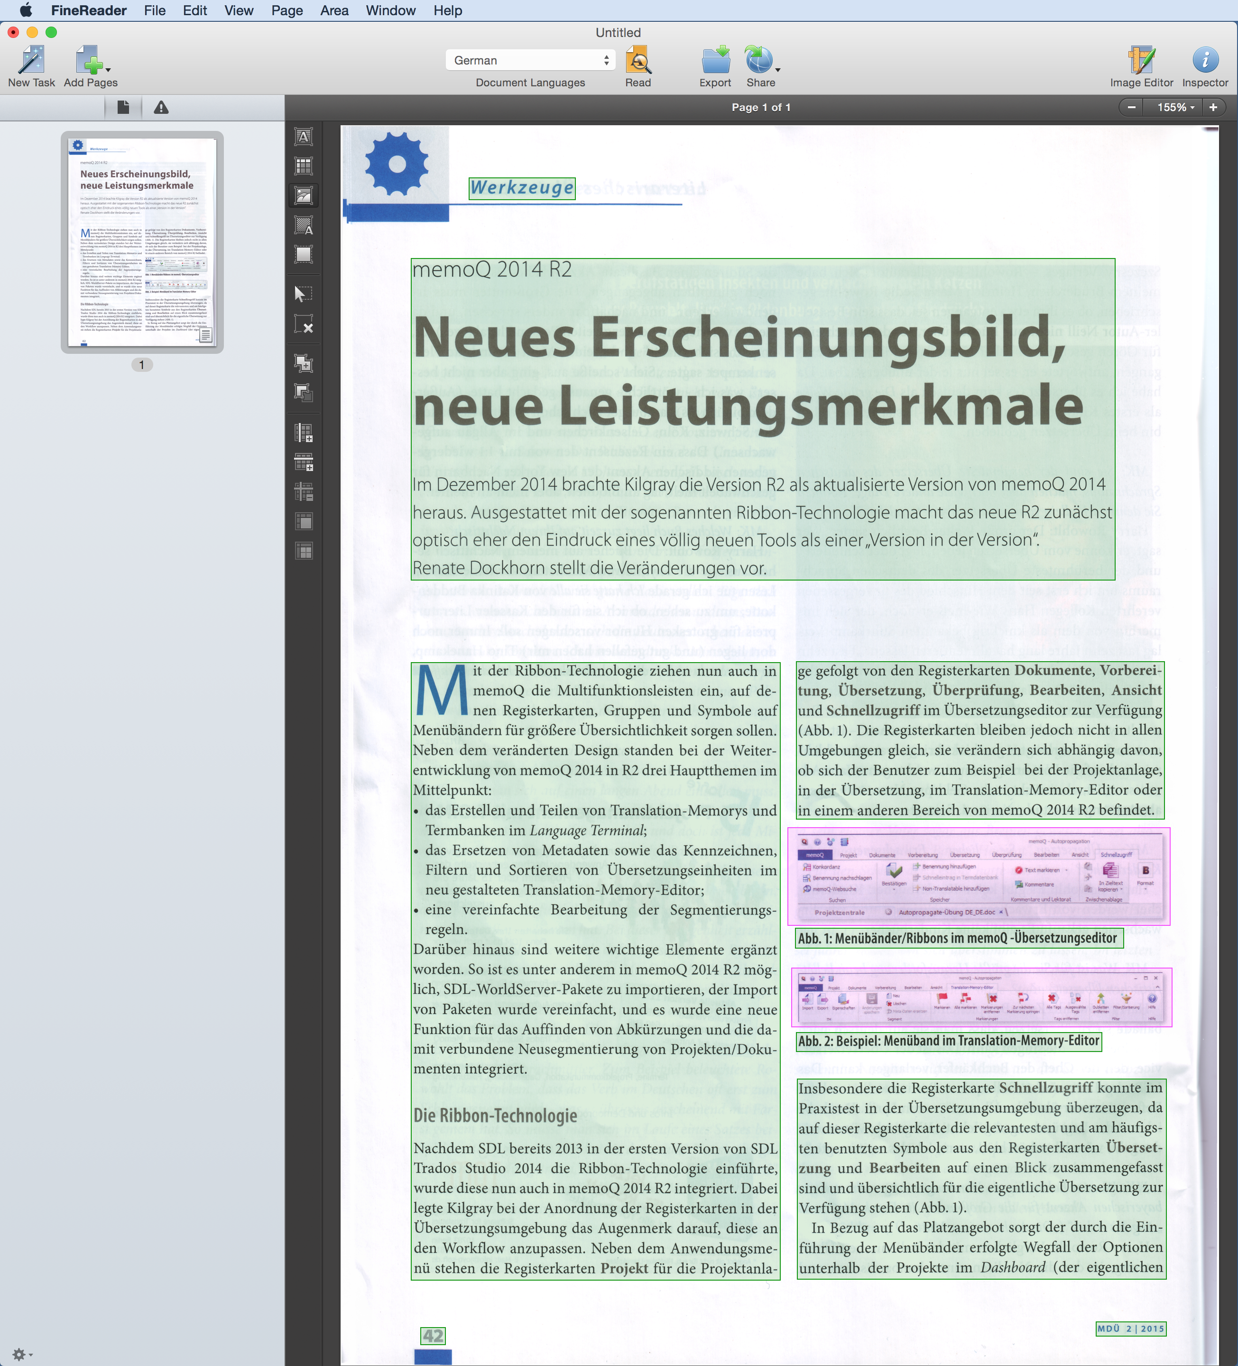Viewport: 1238px width, 1366px height.
Task: Open the 155% zoom level dropdown
Action: [x=1176, y=107]
